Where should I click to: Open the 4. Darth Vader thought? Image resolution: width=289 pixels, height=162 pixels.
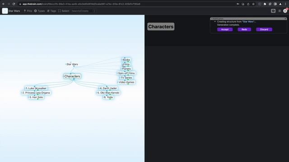108,88
